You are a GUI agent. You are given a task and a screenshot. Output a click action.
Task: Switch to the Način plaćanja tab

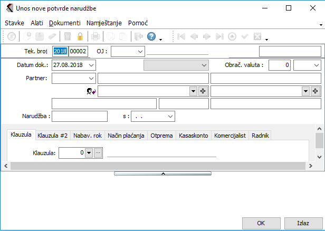(126, 136)
